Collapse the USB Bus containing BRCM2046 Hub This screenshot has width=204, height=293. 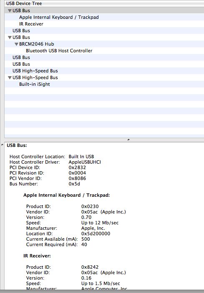[x=10, y=37]
